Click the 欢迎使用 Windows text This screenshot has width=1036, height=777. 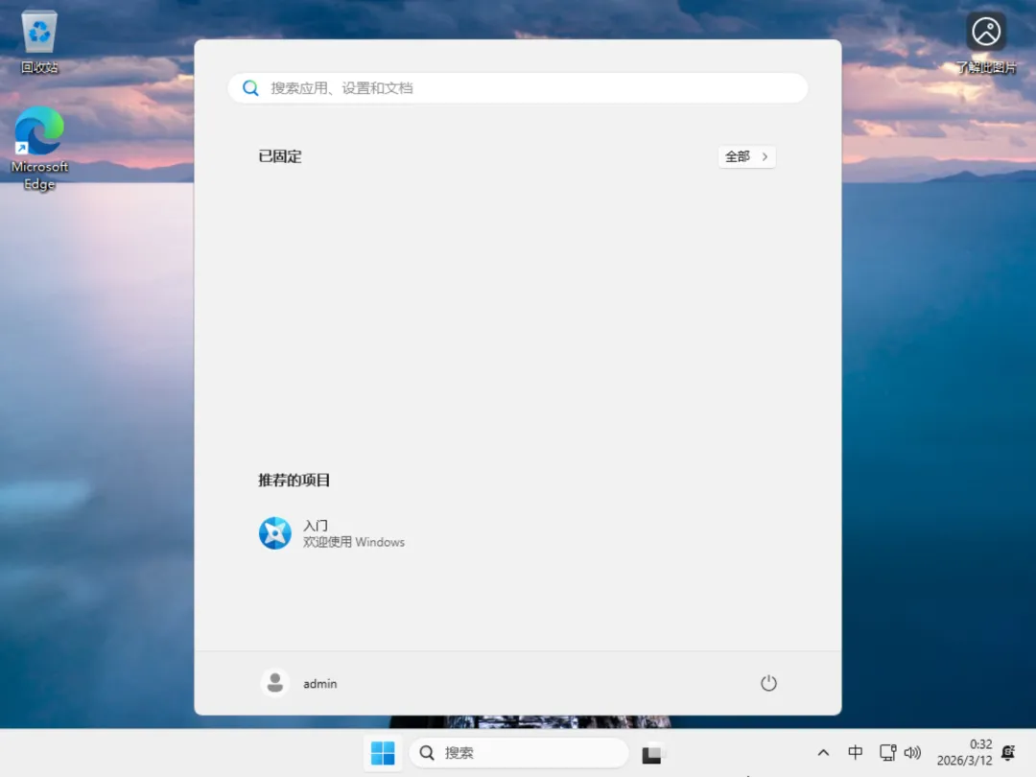(x=353, y=542)
